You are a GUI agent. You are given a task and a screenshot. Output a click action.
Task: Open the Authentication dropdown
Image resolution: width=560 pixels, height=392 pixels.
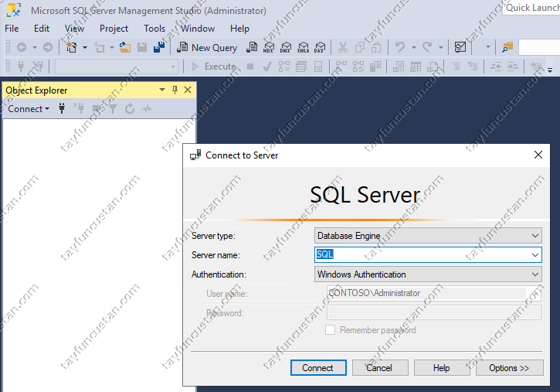428,274
